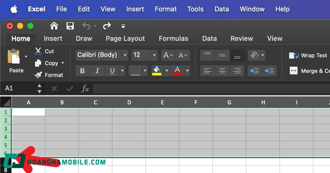The width and height of the screenshot is (330, 173).
Task: Click the Redo arrow icon
Action: 107,26
